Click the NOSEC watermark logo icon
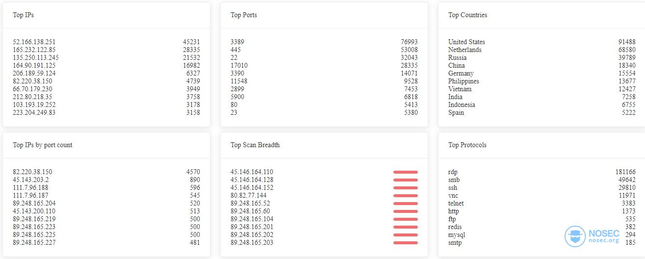 pyautogui.click(x=575, y=236)
